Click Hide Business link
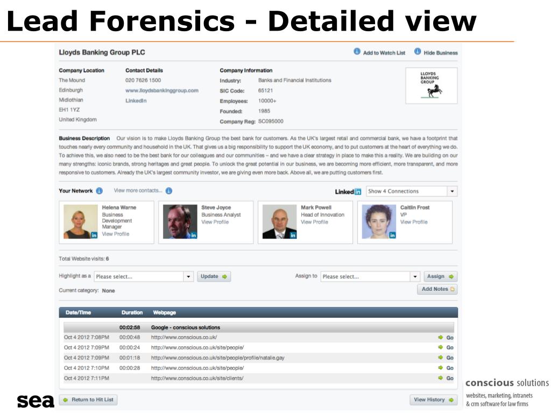Screen dimensions: 551x413 [441, 53]
